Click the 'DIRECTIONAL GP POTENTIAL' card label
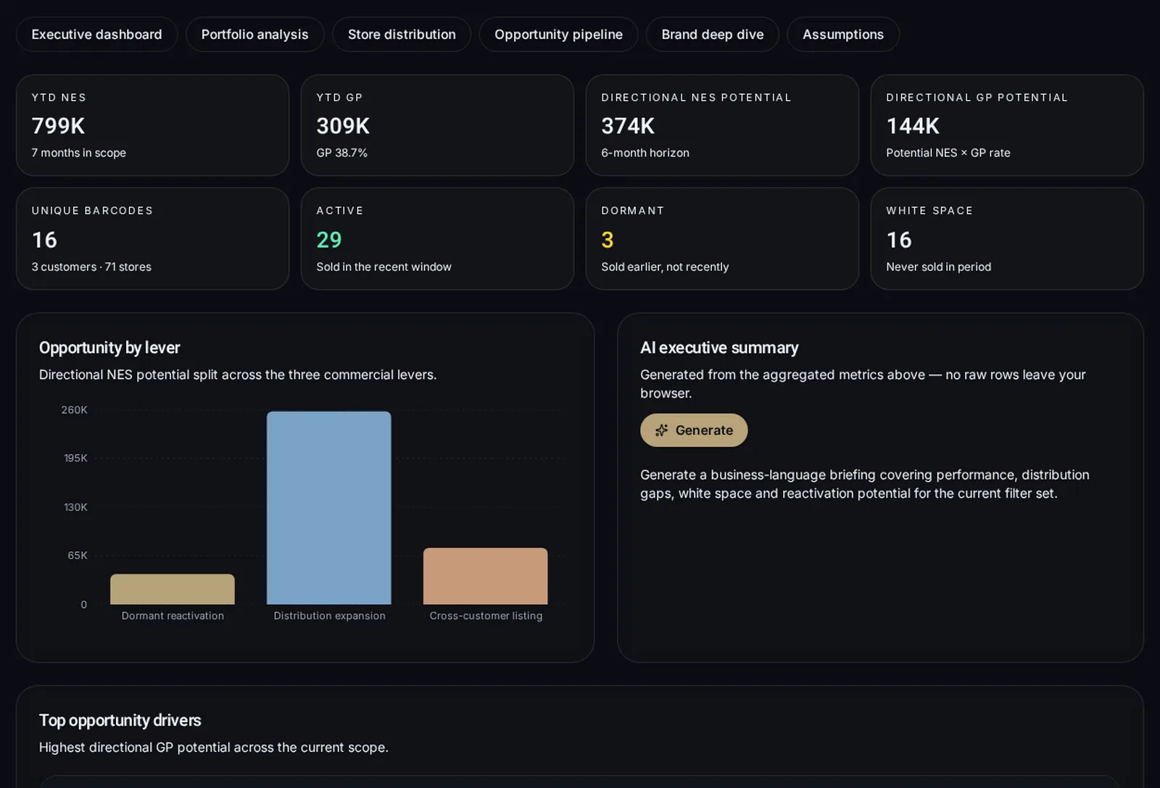1160x788 pixels. [977, 98]
